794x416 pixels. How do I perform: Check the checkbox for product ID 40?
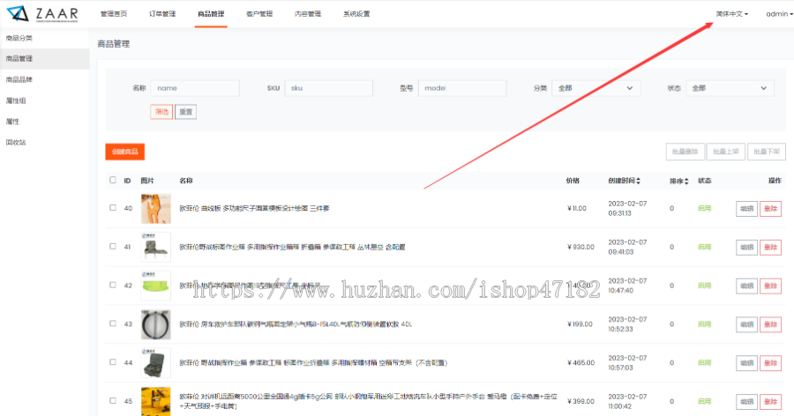(113, 207)
